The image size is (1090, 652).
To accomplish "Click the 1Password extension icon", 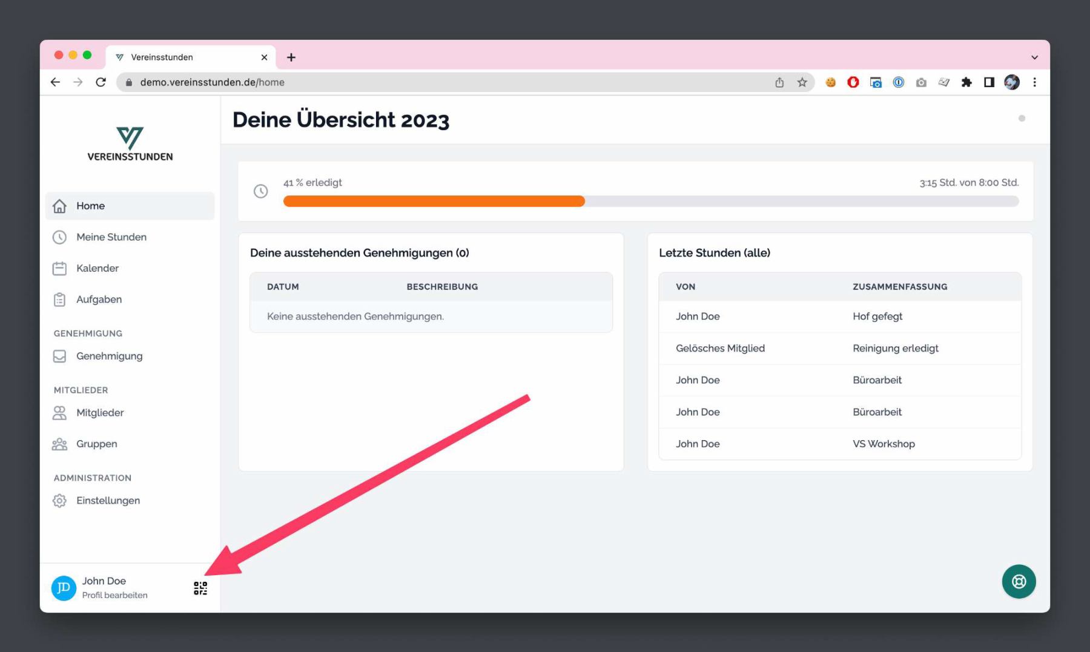I will point(899,82).
